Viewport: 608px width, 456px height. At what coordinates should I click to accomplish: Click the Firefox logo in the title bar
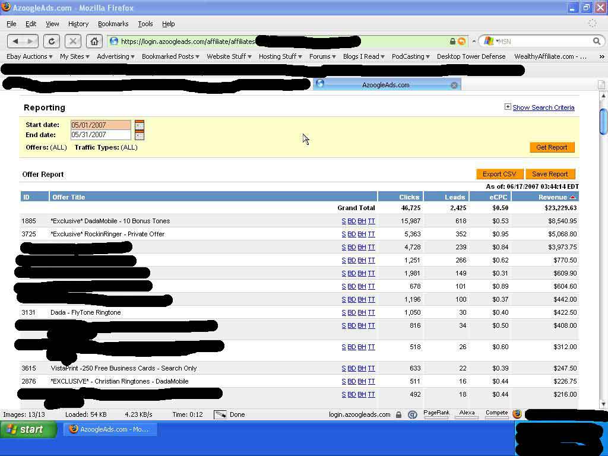[x=6, y=7]
